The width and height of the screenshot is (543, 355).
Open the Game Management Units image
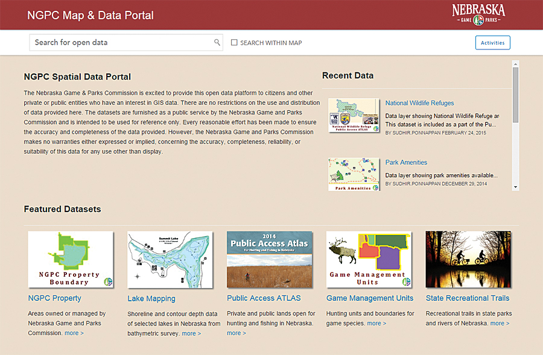(369, 260)
